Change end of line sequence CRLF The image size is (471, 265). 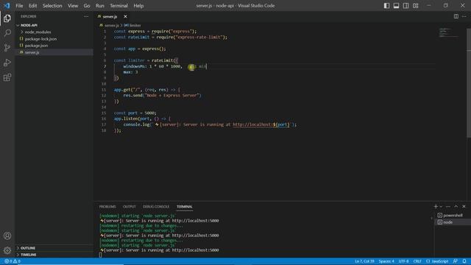coord(417,261)
